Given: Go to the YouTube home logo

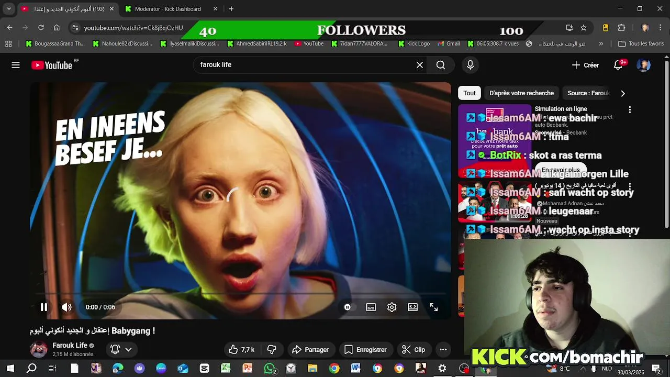Looking at the screenshot, I should point(51,65).
